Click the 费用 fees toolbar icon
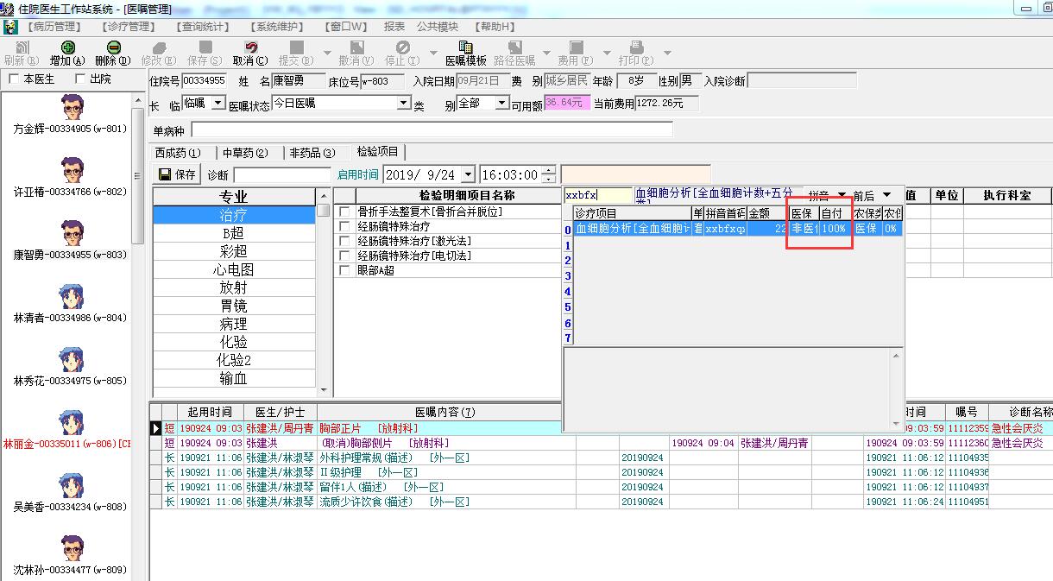Viewport: 1053px width, 581px height. pos(576,47)
